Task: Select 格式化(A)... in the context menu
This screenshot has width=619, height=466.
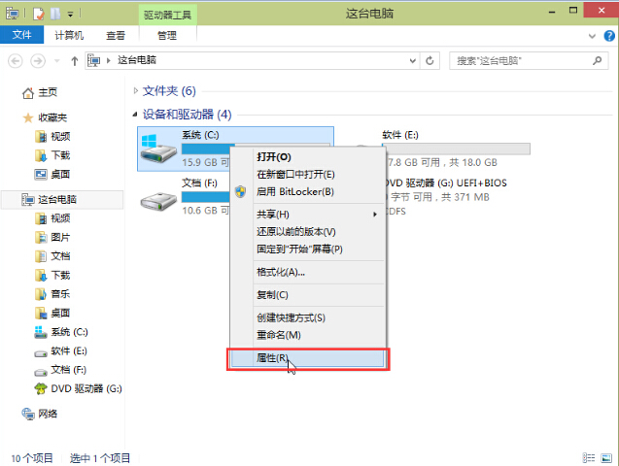Action: (281, 272)
